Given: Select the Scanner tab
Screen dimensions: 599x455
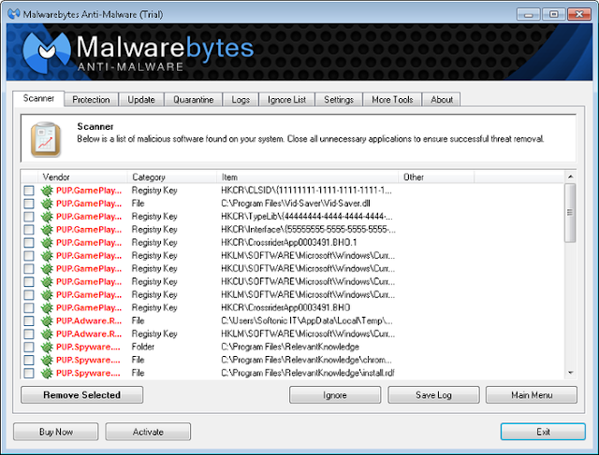Looking at the screenshot, I should (x=38, y=98).
